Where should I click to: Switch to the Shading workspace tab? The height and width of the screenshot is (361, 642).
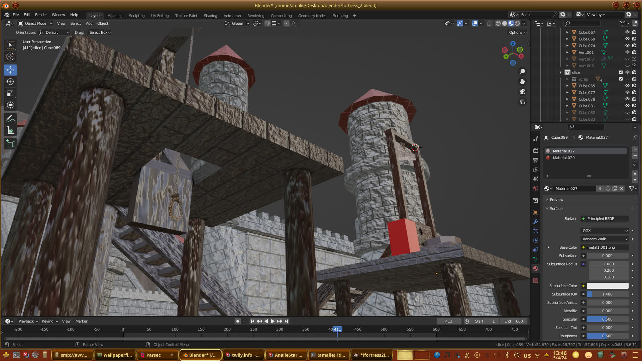click(x=210, y=16)
